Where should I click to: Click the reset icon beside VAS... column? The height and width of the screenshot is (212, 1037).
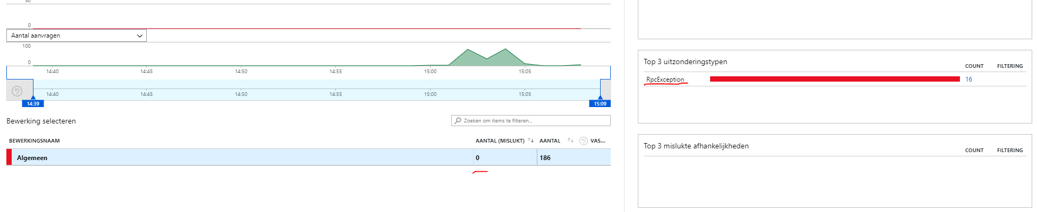point(584,141)
